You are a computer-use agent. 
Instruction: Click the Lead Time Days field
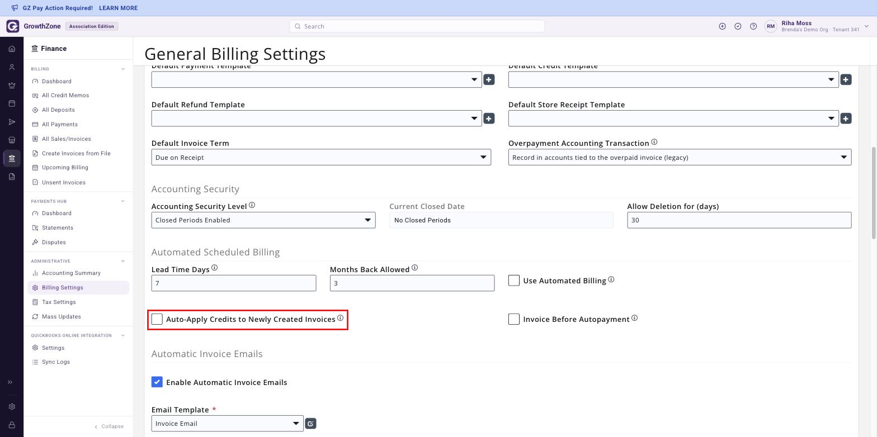click(234, 283)
